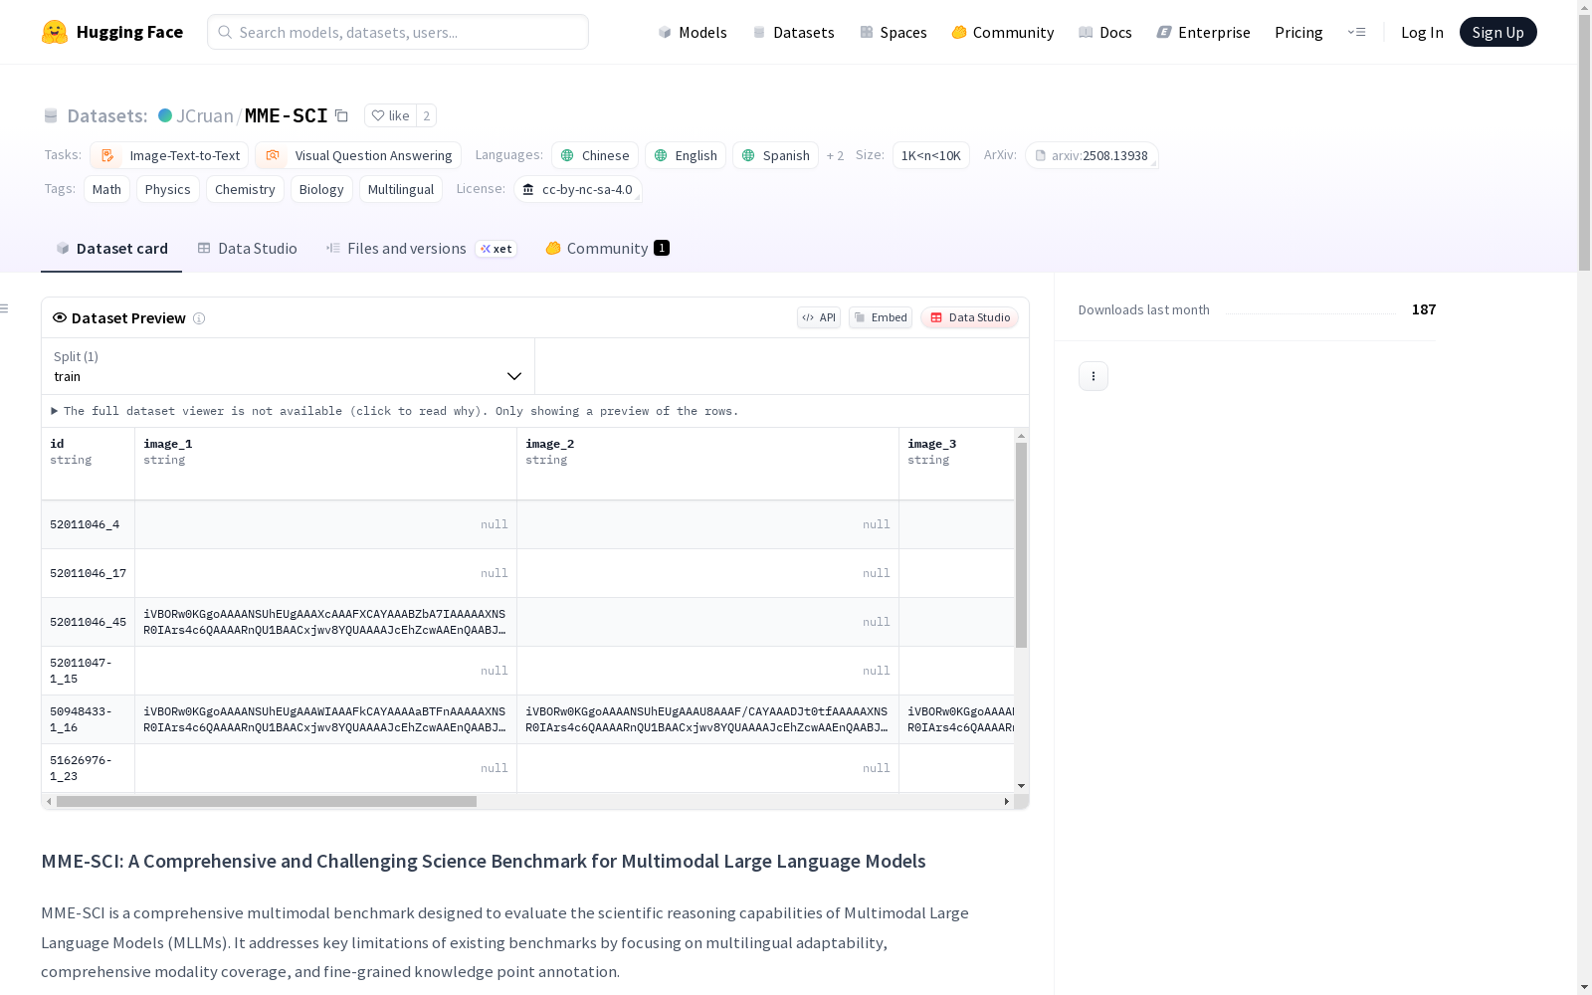Open the Pricing page
The height and width of the screenshot is (995, 1592).
(x=1298, y=32)
